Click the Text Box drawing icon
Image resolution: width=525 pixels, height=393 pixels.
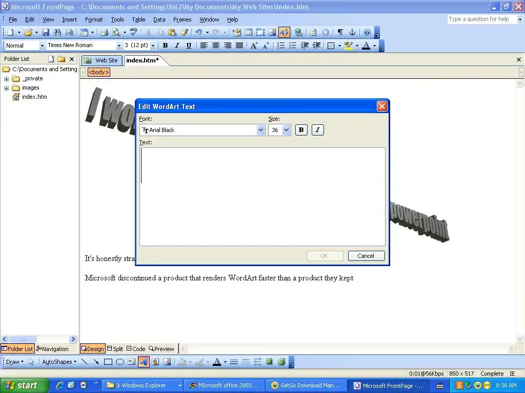point(132,362)
